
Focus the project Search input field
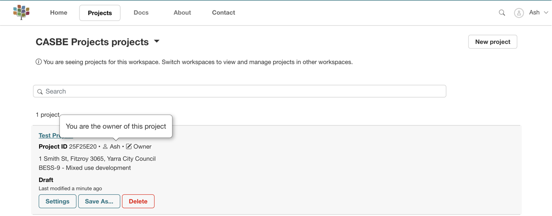[x=243, y=92]
